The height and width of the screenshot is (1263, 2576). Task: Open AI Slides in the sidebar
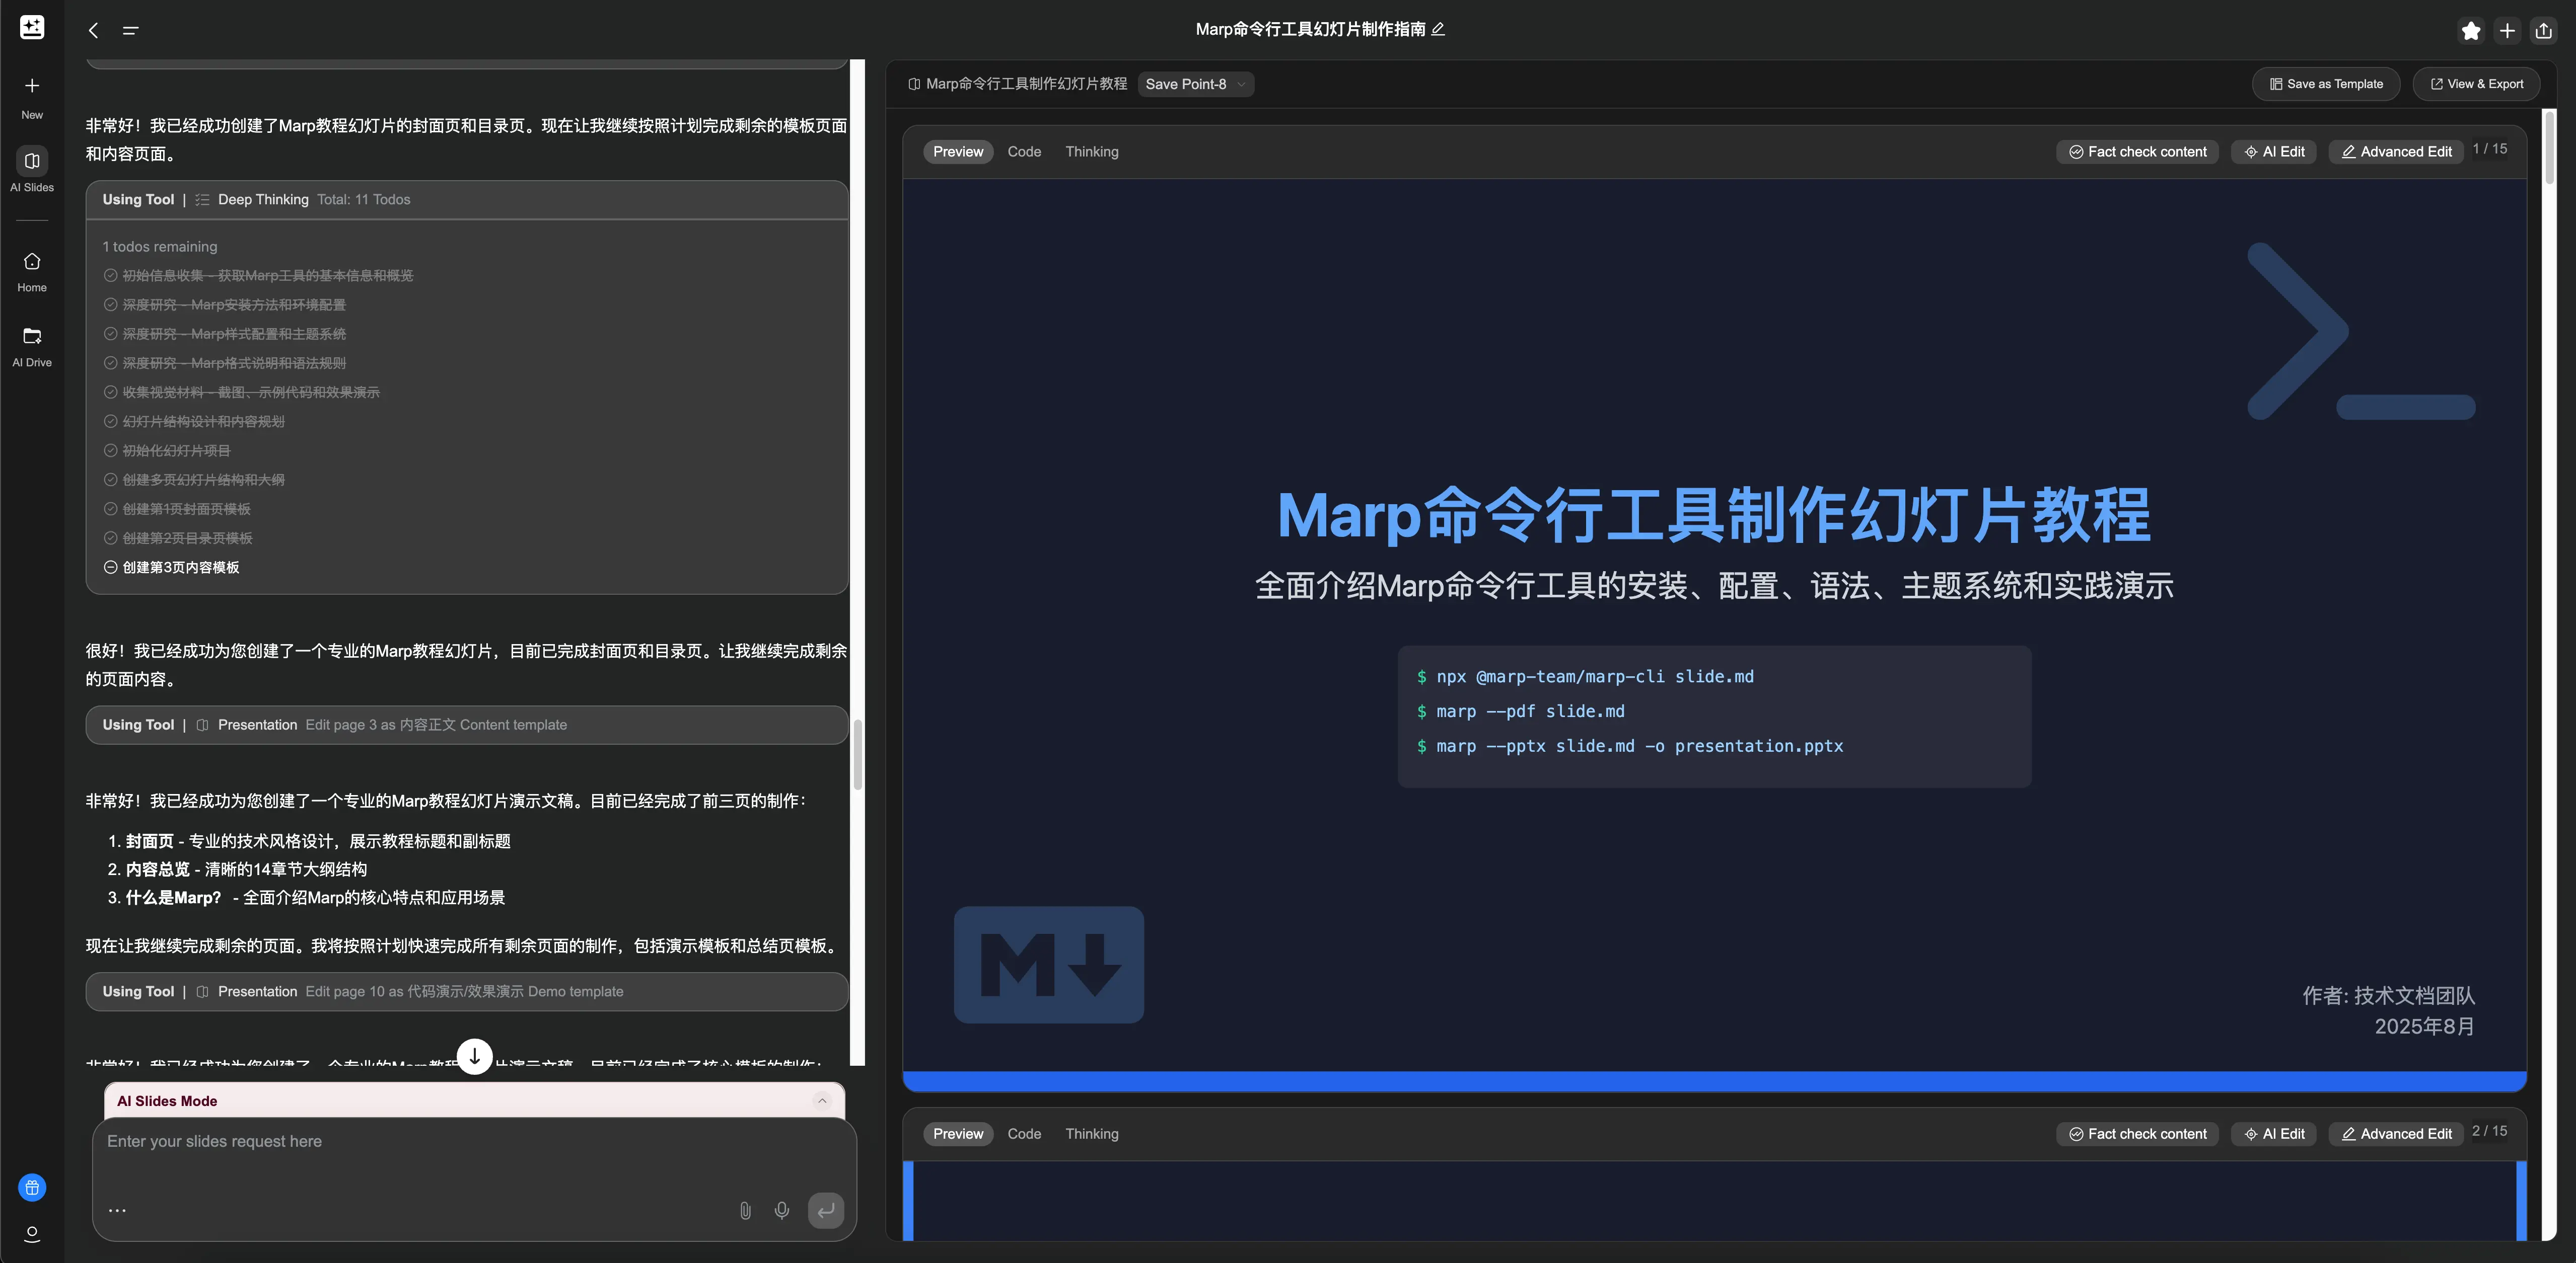click(32, 170)
